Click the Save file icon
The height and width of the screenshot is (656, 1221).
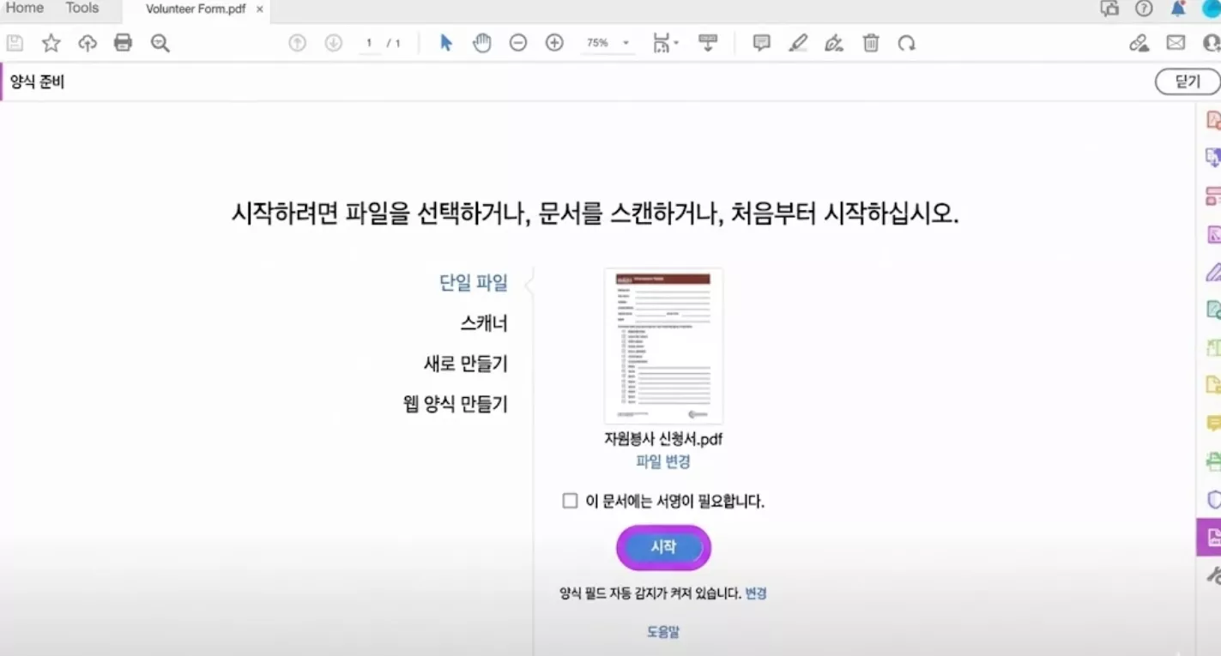pos(15,41)
